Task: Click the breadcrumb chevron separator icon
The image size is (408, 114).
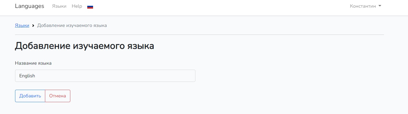Action: (33, 26)
